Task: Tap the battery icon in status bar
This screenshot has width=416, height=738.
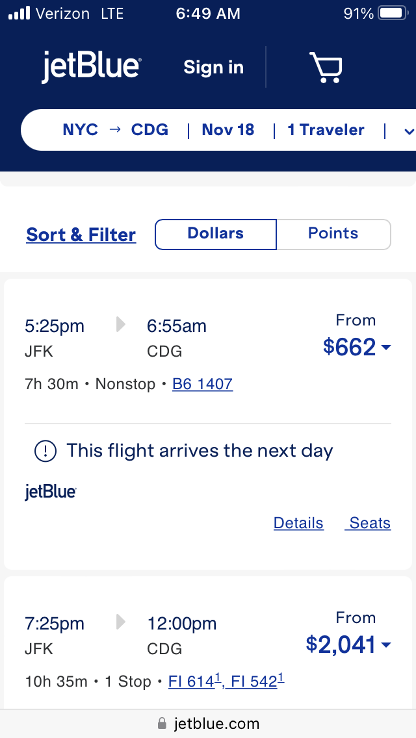Action: (x=392, y=13)
